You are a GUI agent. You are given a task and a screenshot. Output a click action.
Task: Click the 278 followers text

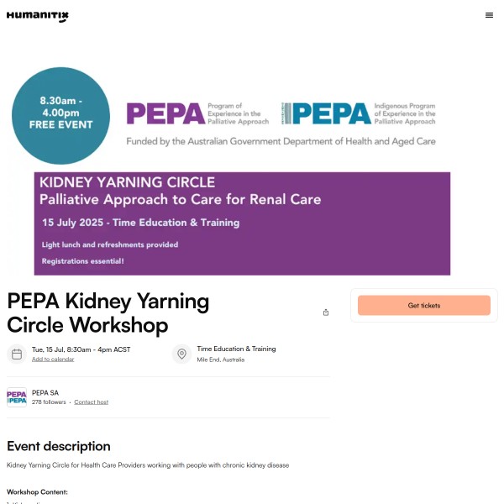(49, 402)
